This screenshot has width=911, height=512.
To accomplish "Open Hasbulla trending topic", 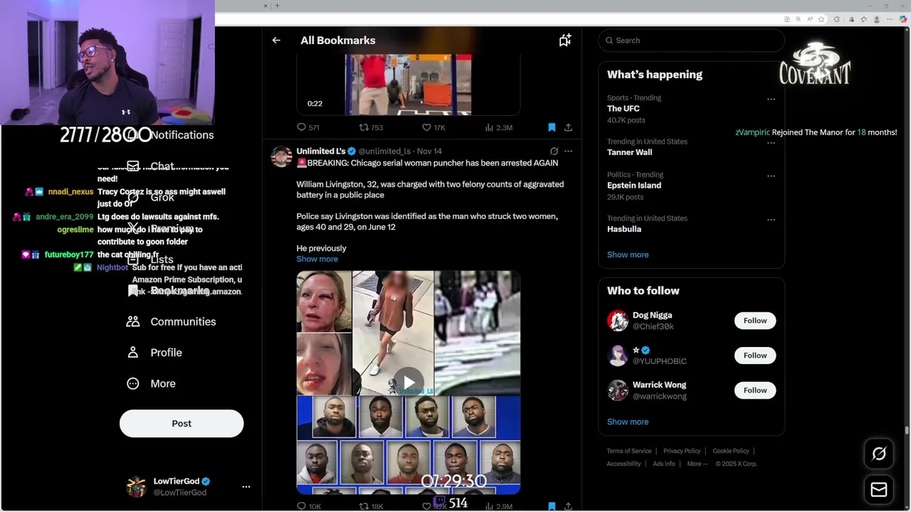I will [x=623, y=229].
